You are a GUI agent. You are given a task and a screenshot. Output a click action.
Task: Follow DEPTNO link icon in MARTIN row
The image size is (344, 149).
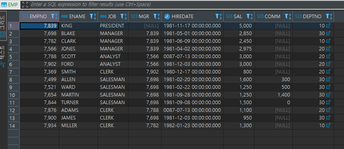coord(328,95)
